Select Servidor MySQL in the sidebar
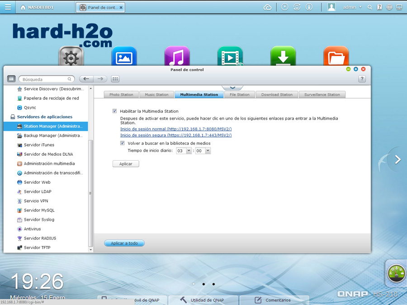 [x=46, y=210]
